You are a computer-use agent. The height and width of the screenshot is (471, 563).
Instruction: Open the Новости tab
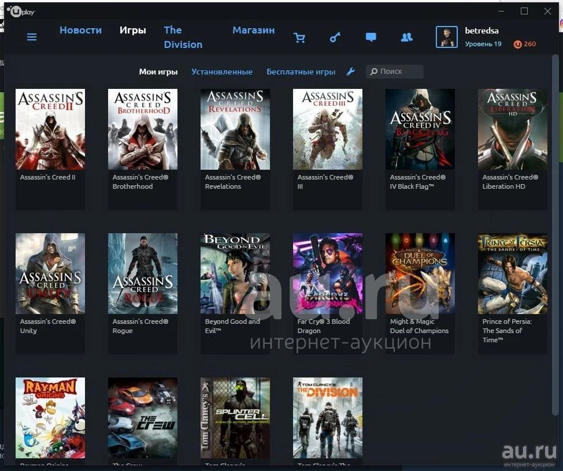[80, 30]
